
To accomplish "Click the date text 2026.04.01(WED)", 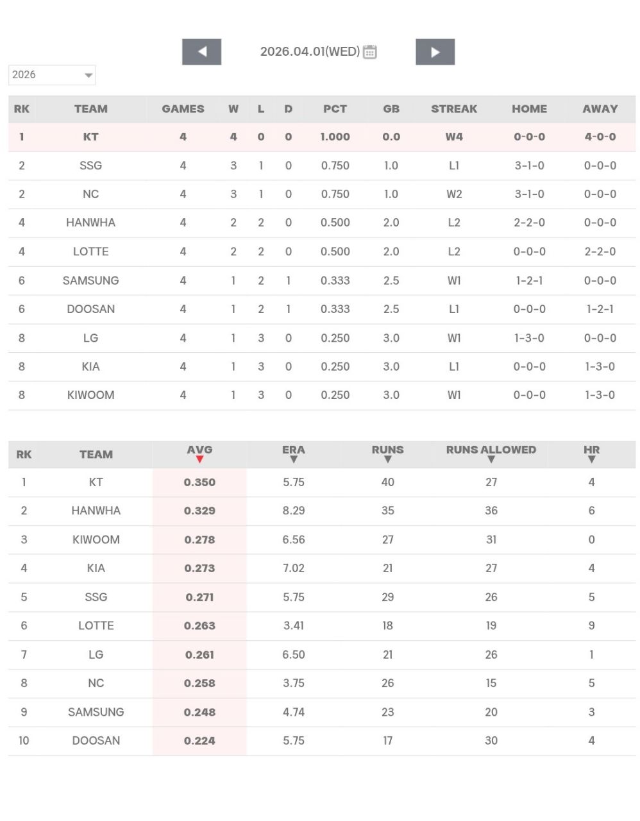I will (310, 52).
